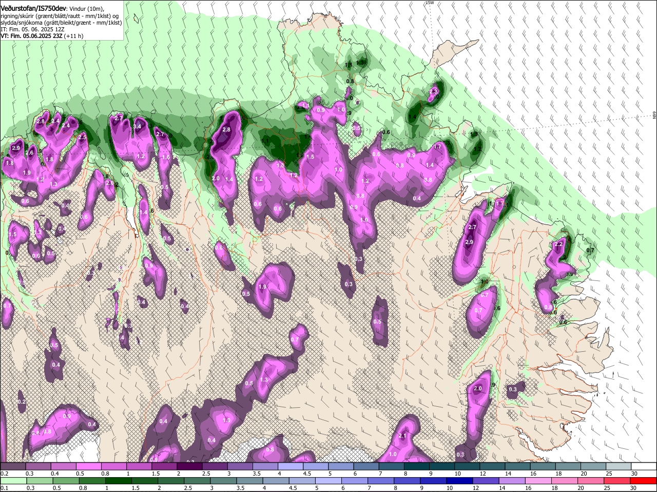Select the 'Vindur (10m)' text in the header
Viewport: 657px width, 492px height.
(86, 9)
